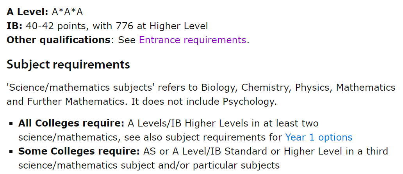Click the word 'Physics' in the subject list

pyautogui.click(x=312, y=88)
